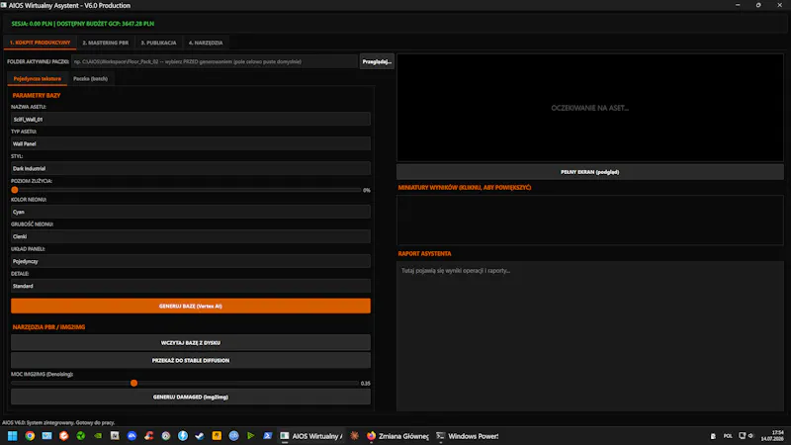The height and width of the screenshot is (445, 791).
Task: Open the taskbar clock showing 17:54
Action: click(x=772, y=436)
